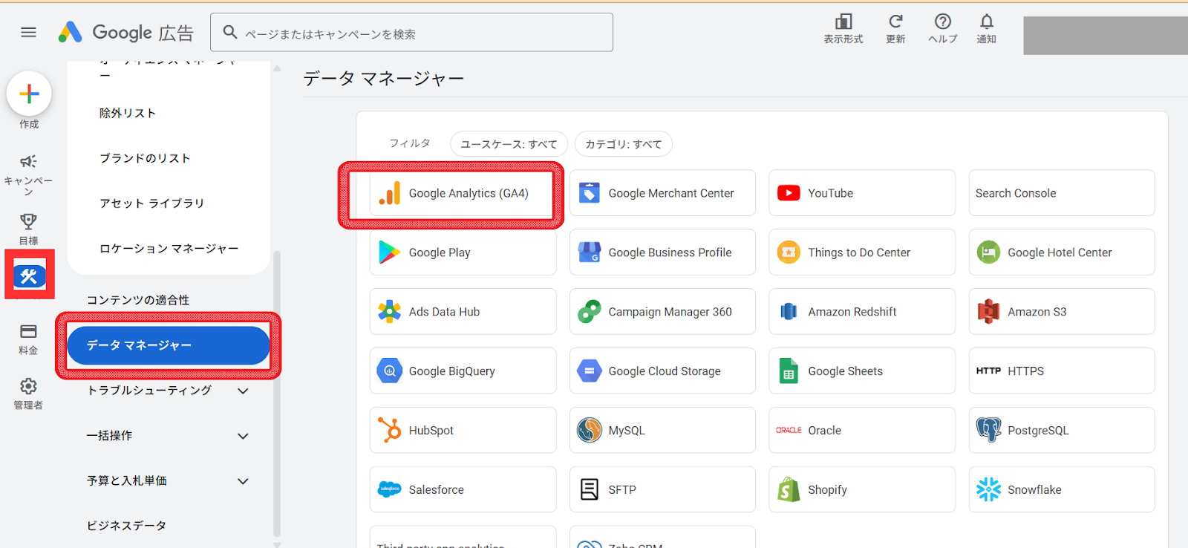The height and width of the screenshot is (548, 1188).
Task: Click the Ads Data Hub icon
Action: click(389, 312)
